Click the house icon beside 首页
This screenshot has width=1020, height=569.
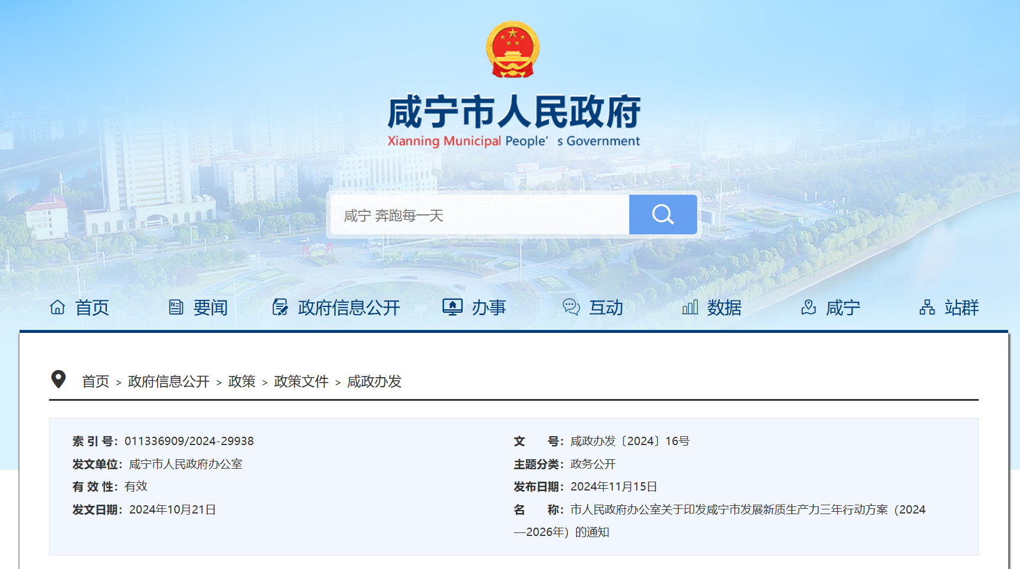[x=57, y=307]
